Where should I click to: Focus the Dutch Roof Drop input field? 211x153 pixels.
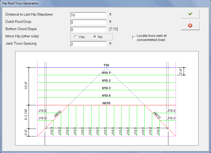tap(88, 22)
